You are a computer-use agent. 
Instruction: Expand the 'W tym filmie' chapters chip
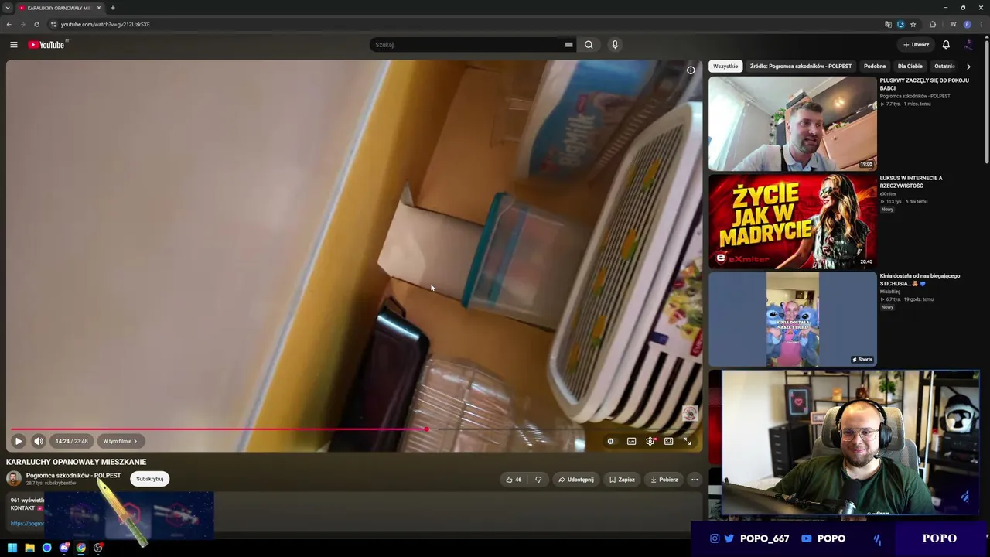[x=120, y=441]
